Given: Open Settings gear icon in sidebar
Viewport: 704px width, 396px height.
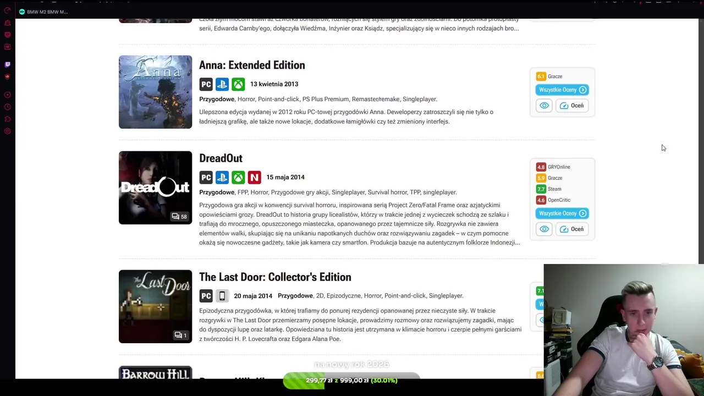Looking at the screenshot, I should pyautogui.click(x=7, y=131).
